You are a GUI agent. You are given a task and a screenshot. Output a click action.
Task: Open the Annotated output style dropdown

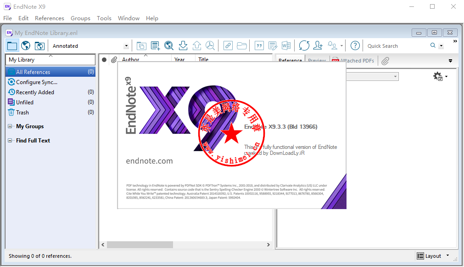point(126,46)
